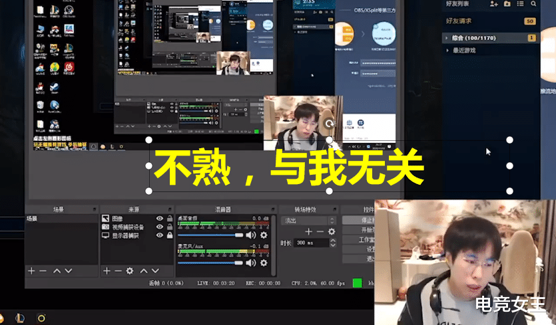Add a transition with plus icon
556x325 pixels.
308,231
